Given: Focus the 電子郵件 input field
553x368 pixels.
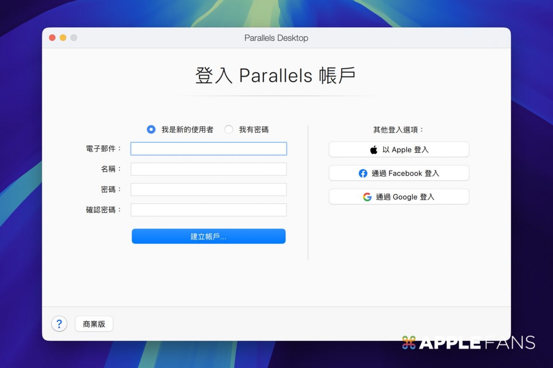Looking at the screenshot, I should pos(208,149).
